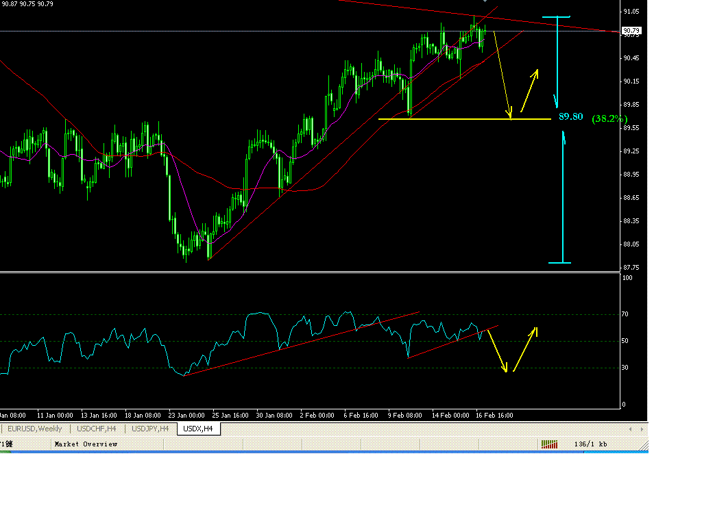702x508 pixels.
Task: Click the 25 Jan 16:00 time label
Action: point(230,416)
